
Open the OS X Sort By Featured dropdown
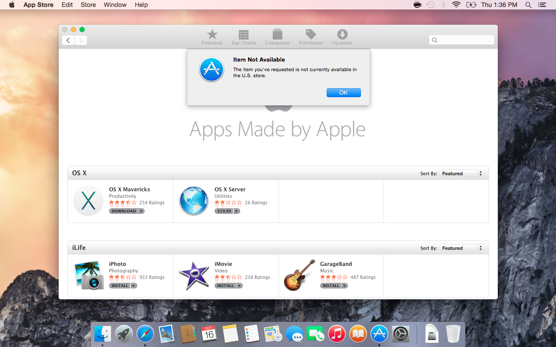tap(462, 173)
